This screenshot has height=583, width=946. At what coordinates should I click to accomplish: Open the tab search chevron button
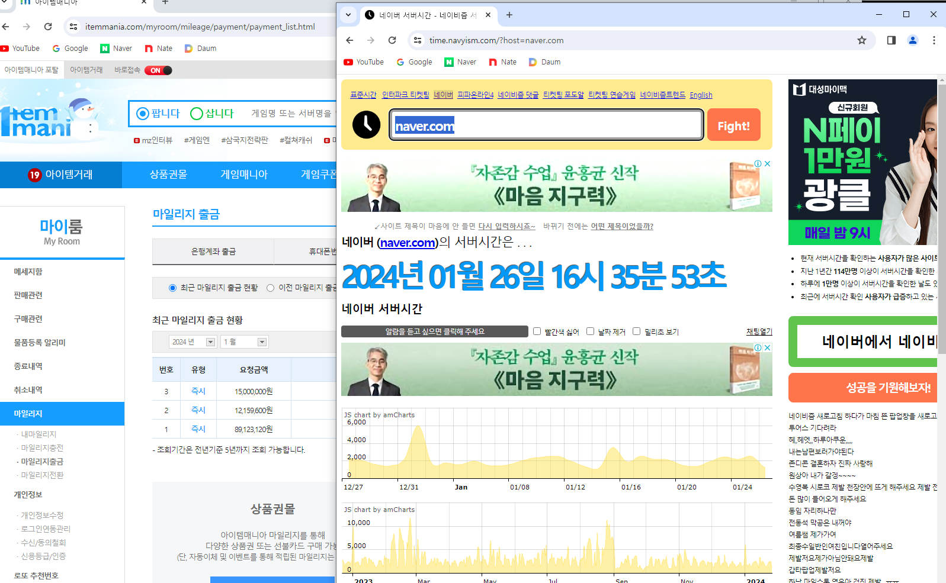pyautogui.click(x=348, y=15)
